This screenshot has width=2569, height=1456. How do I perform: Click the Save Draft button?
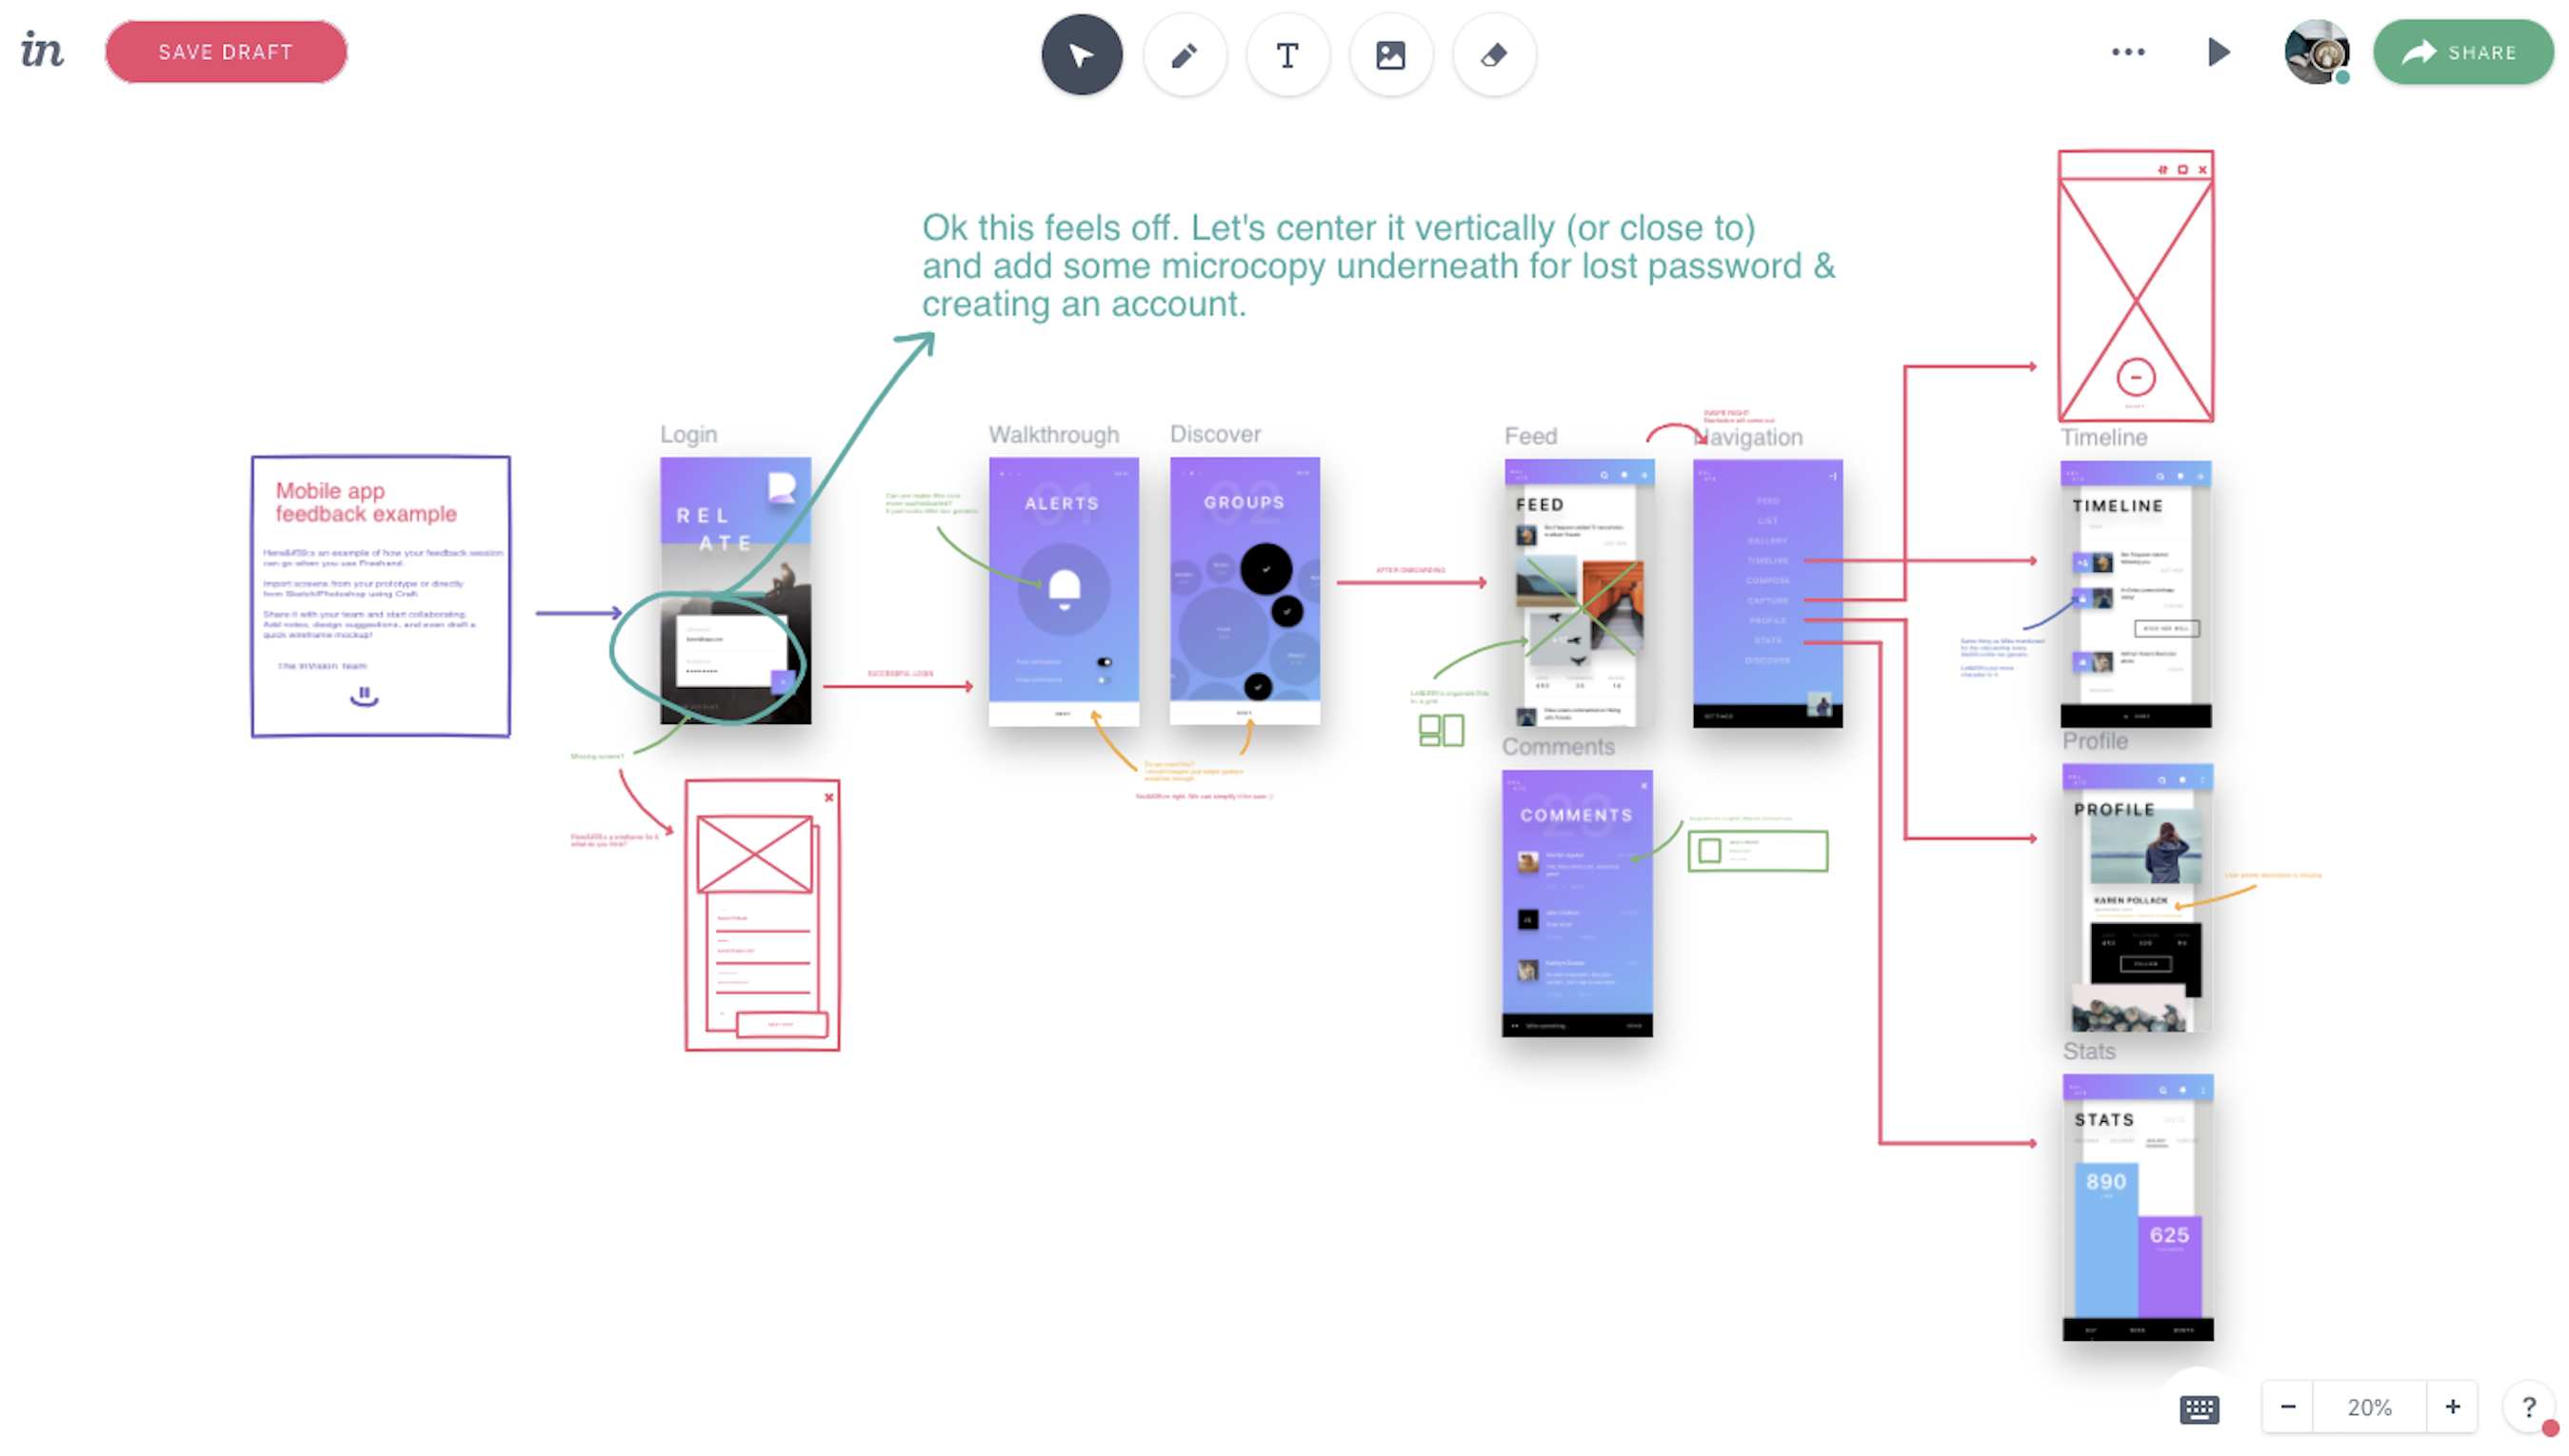pos(226,53)
